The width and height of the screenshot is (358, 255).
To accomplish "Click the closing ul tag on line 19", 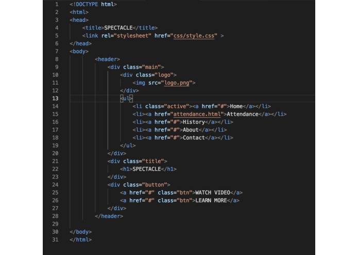I will (128, 146).
